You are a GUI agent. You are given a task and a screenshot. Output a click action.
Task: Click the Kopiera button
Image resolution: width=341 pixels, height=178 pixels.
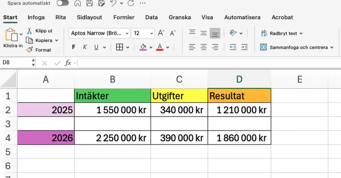tap(39, 40)
